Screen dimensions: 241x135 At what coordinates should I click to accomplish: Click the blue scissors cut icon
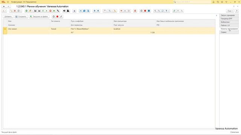(81, 11)
